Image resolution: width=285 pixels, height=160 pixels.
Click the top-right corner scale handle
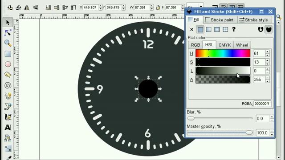click(x=160, y=78)
